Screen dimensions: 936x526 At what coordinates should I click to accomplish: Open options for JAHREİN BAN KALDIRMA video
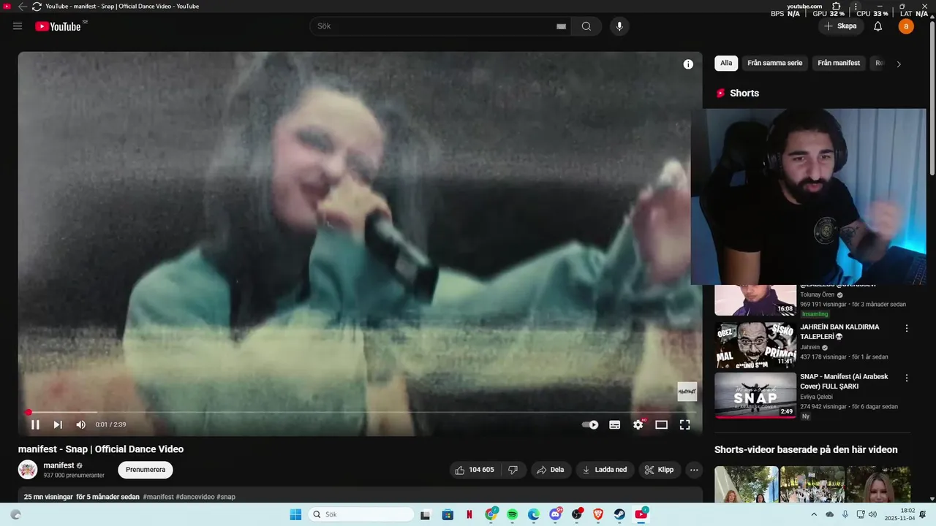(x=907, y=329)
